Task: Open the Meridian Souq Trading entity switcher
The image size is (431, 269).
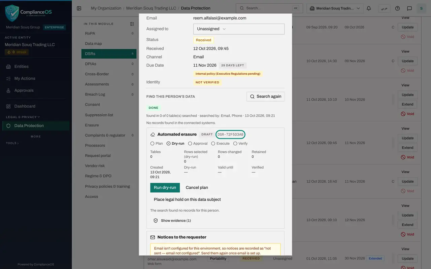Action: (x=335, y=8)
